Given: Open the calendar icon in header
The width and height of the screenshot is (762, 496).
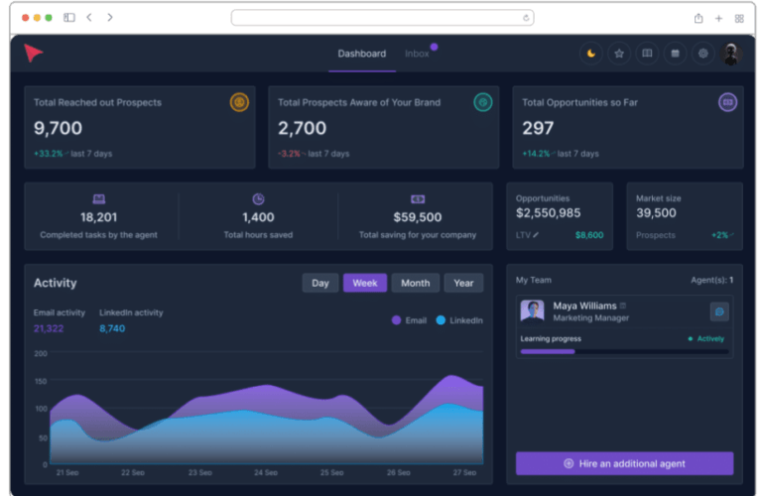Looking at the screenshot, I should pos(675,54).
